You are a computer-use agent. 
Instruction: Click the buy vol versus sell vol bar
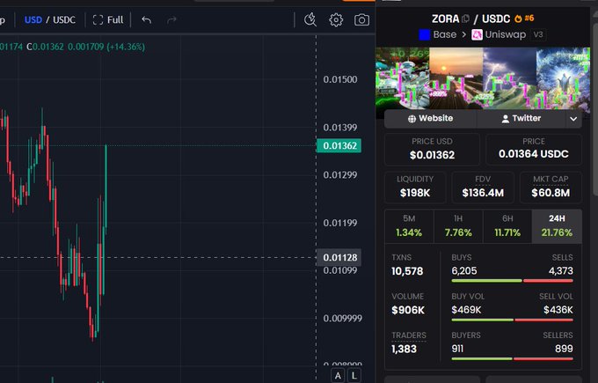(x=512, y=320)
